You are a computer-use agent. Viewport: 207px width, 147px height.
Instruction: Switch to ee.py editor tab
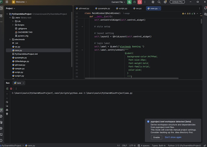(137, 8)
